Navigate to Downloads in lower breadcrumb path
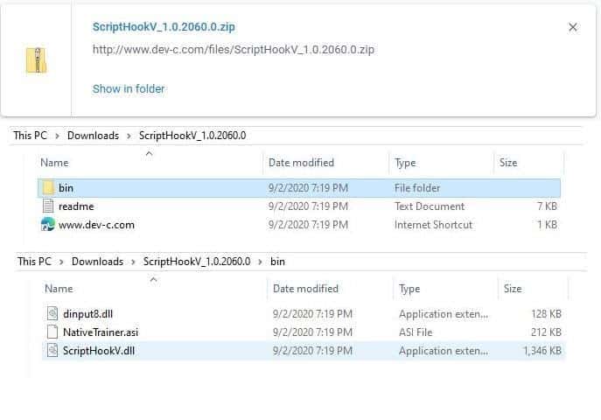The height and width of the screenshot is (420, 601). 97,262
